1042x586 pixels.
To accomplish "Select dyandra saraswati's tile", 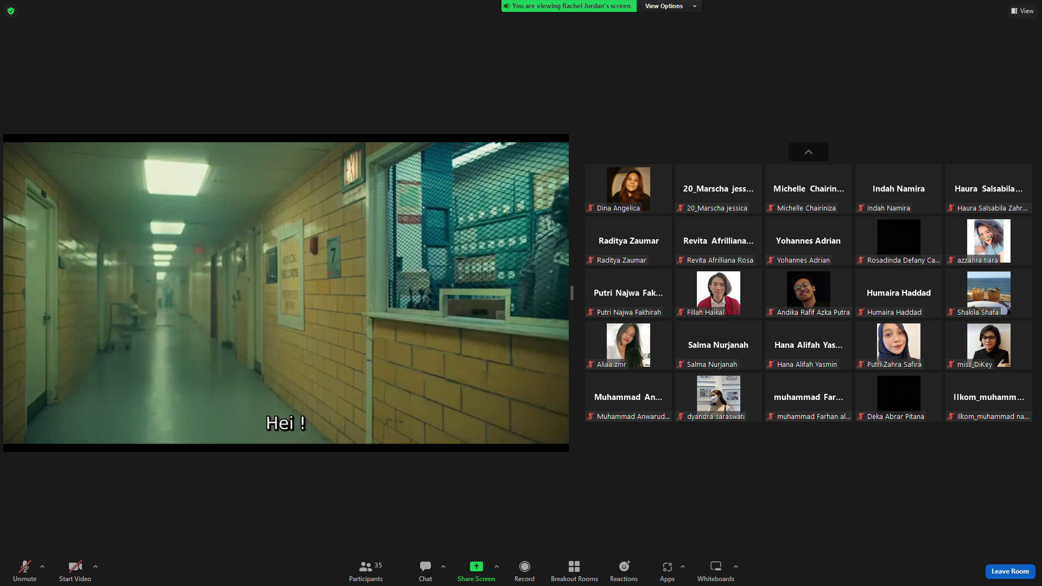I will [x=719, y=397].
